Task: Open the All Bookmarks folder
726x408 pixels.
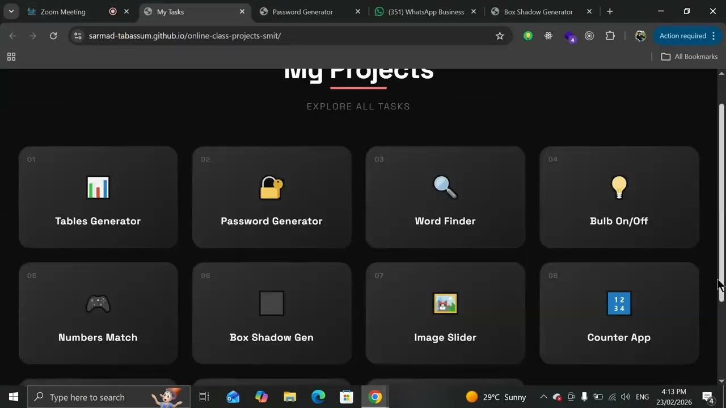Action: coord(689,57)
